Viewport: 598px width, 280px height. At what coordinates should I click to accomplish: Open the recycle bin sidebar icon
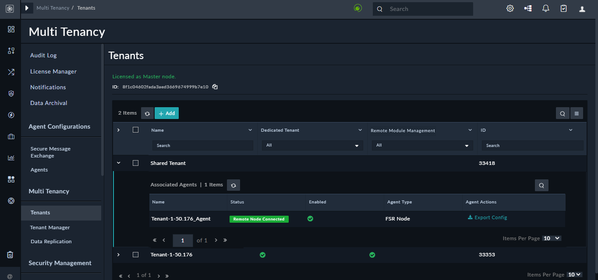point(11,255)
